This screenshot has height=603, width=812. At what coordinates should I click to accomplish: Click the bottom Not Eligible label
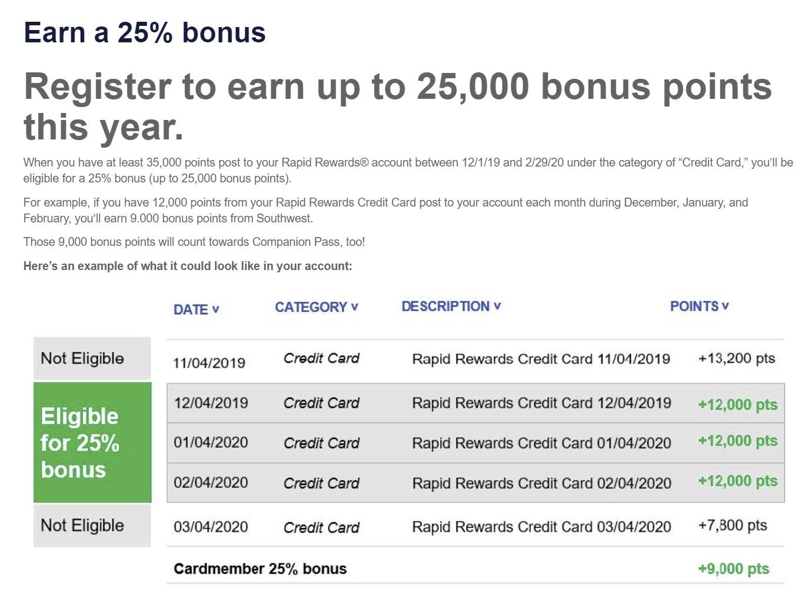[x=92, y=525]
